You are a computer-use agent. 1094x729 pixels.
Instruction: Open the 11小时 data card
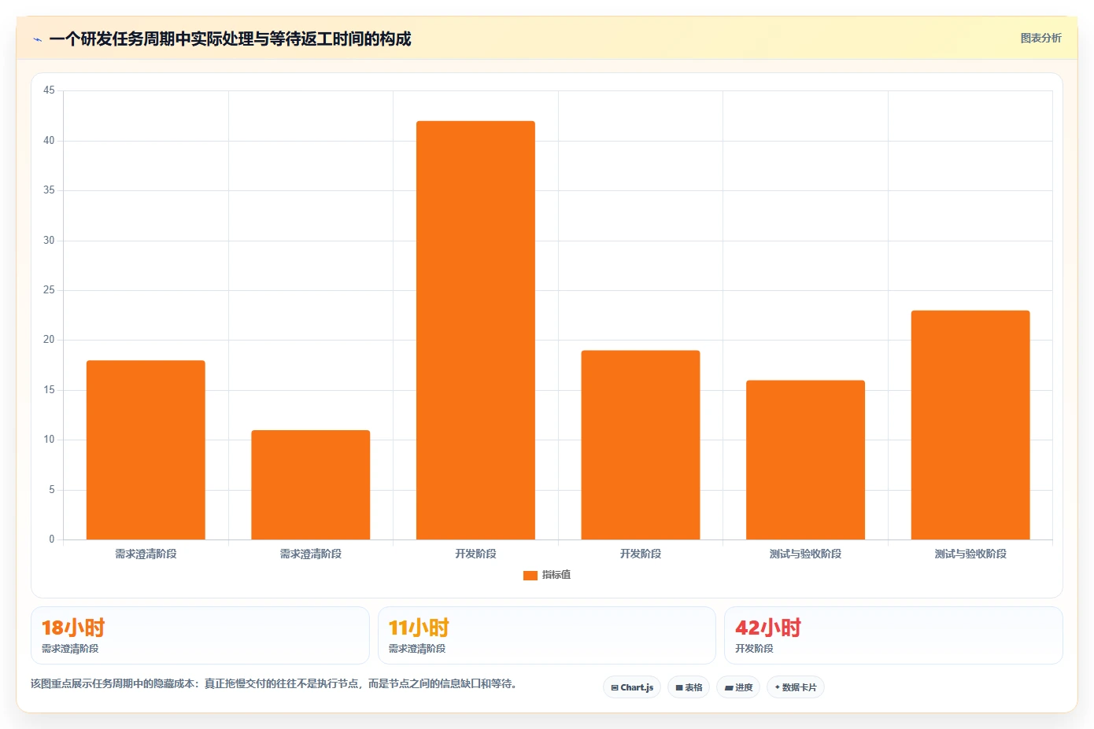tap(547, 635)
